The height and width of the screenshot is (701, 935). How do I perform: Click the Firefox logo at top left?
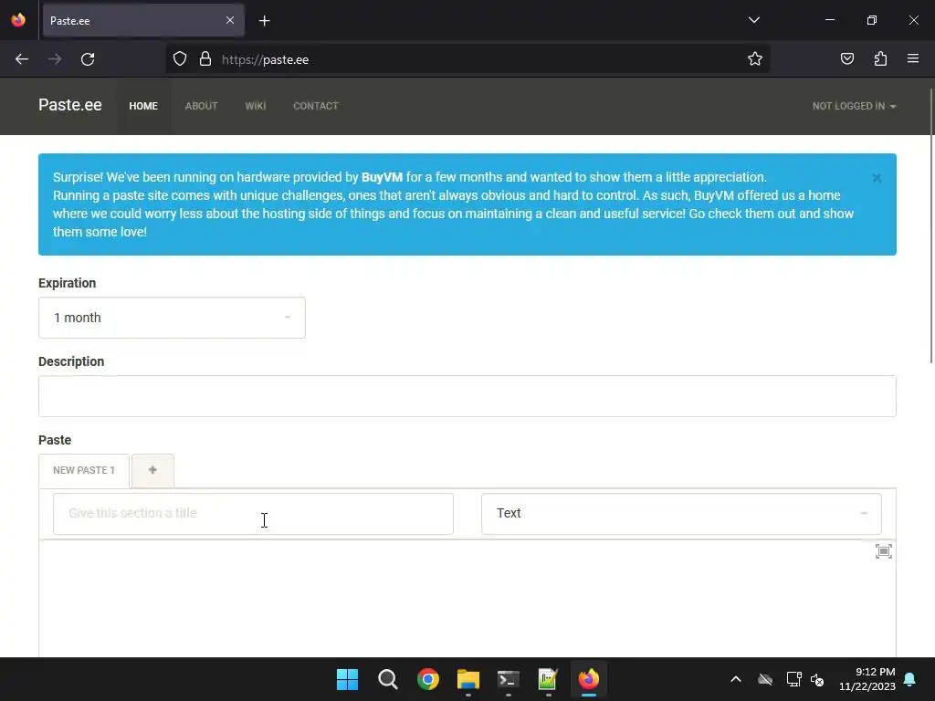pos(18,20)
